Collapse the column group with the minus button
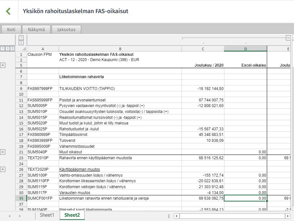Viewport: 294px width, 221px height. 288,38
